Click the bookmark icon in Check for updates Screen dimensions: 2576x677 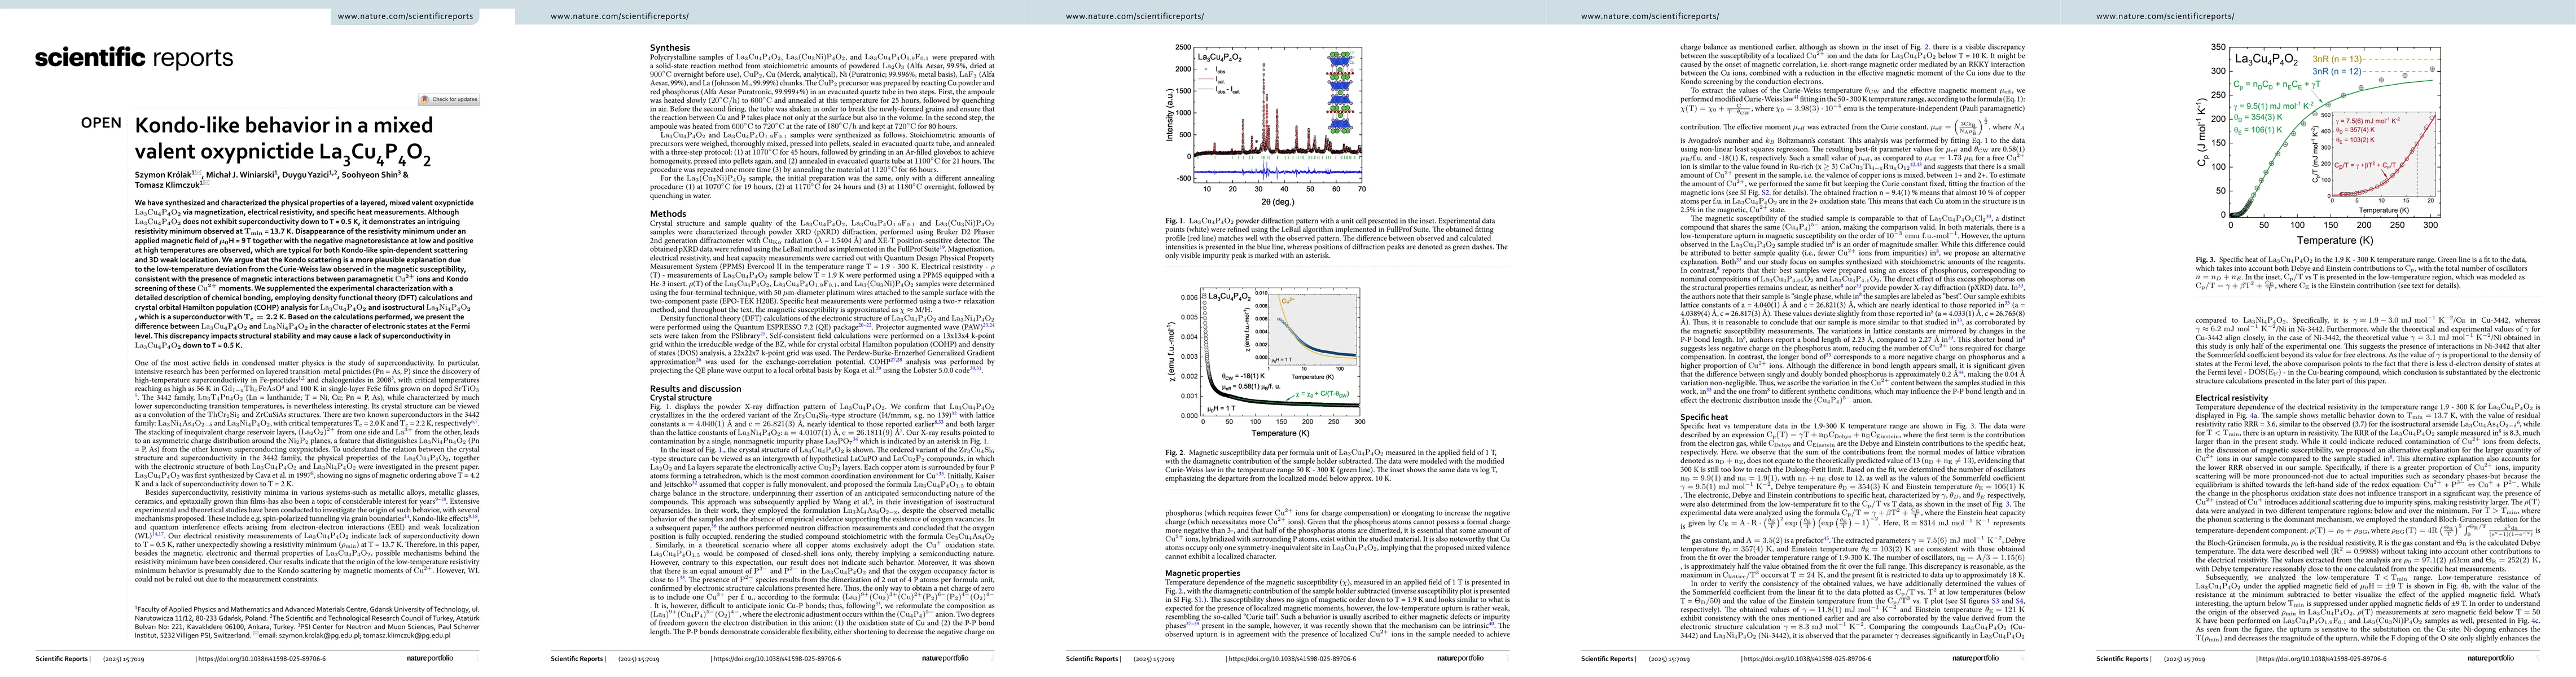(424, 99)
